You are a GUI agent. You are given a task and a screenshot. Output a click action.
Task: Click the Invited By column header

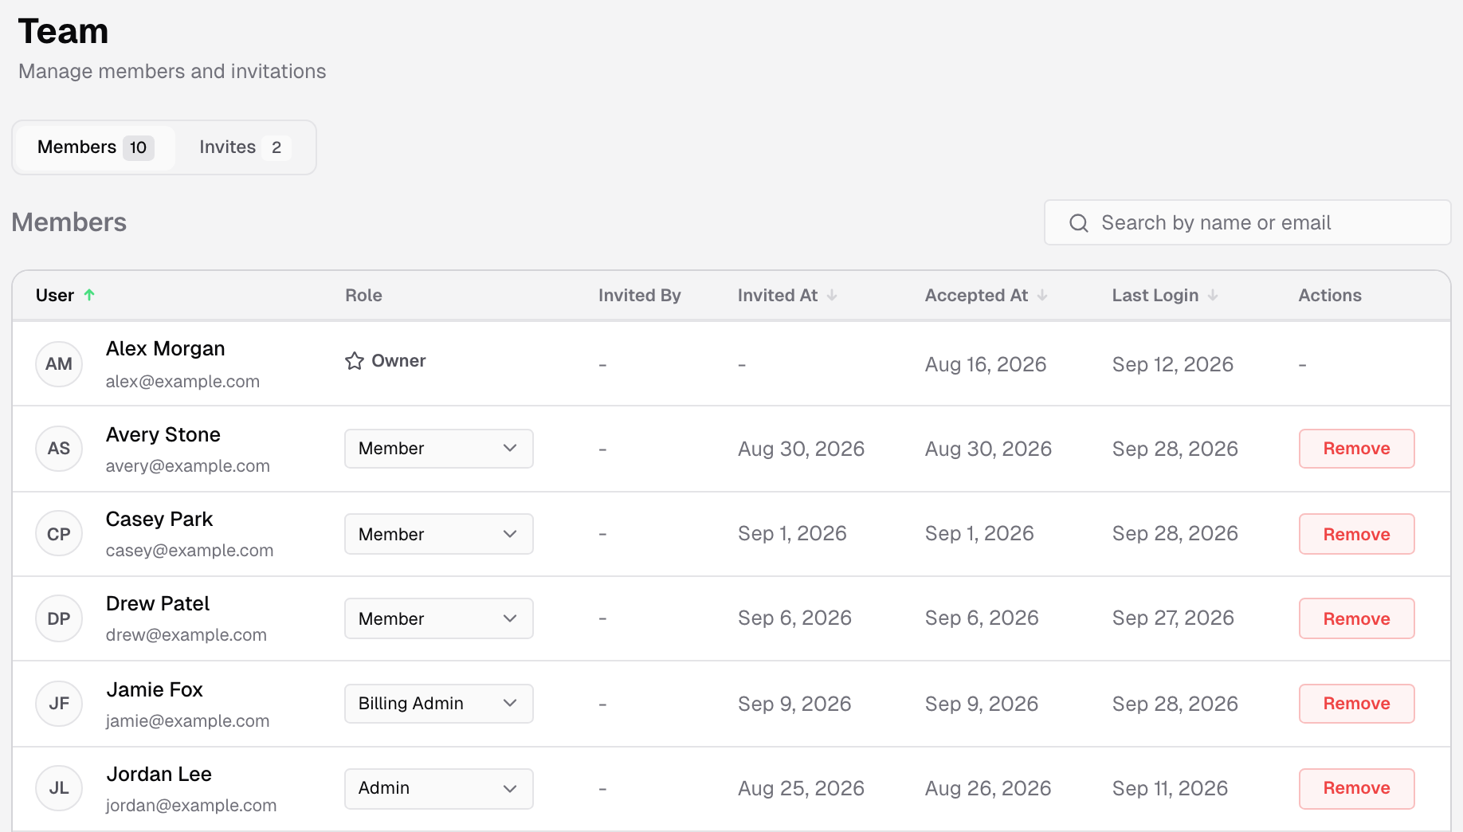coord(639,295)
